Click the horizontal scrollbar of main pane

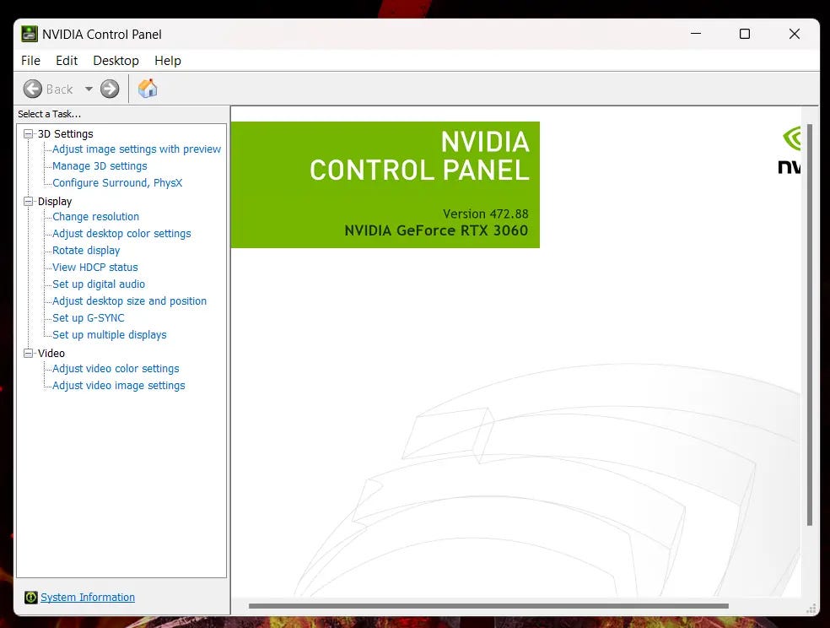click(488, 606)
